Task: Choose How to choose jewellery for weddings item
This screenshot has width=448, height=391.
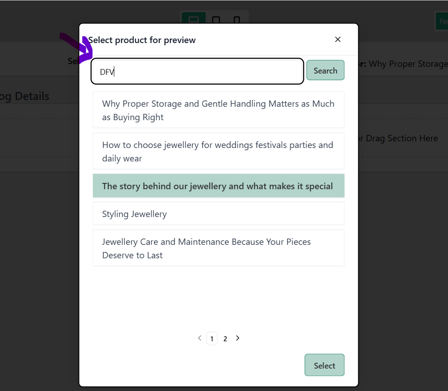Action: pyautogui.click(x=219, y=151)
